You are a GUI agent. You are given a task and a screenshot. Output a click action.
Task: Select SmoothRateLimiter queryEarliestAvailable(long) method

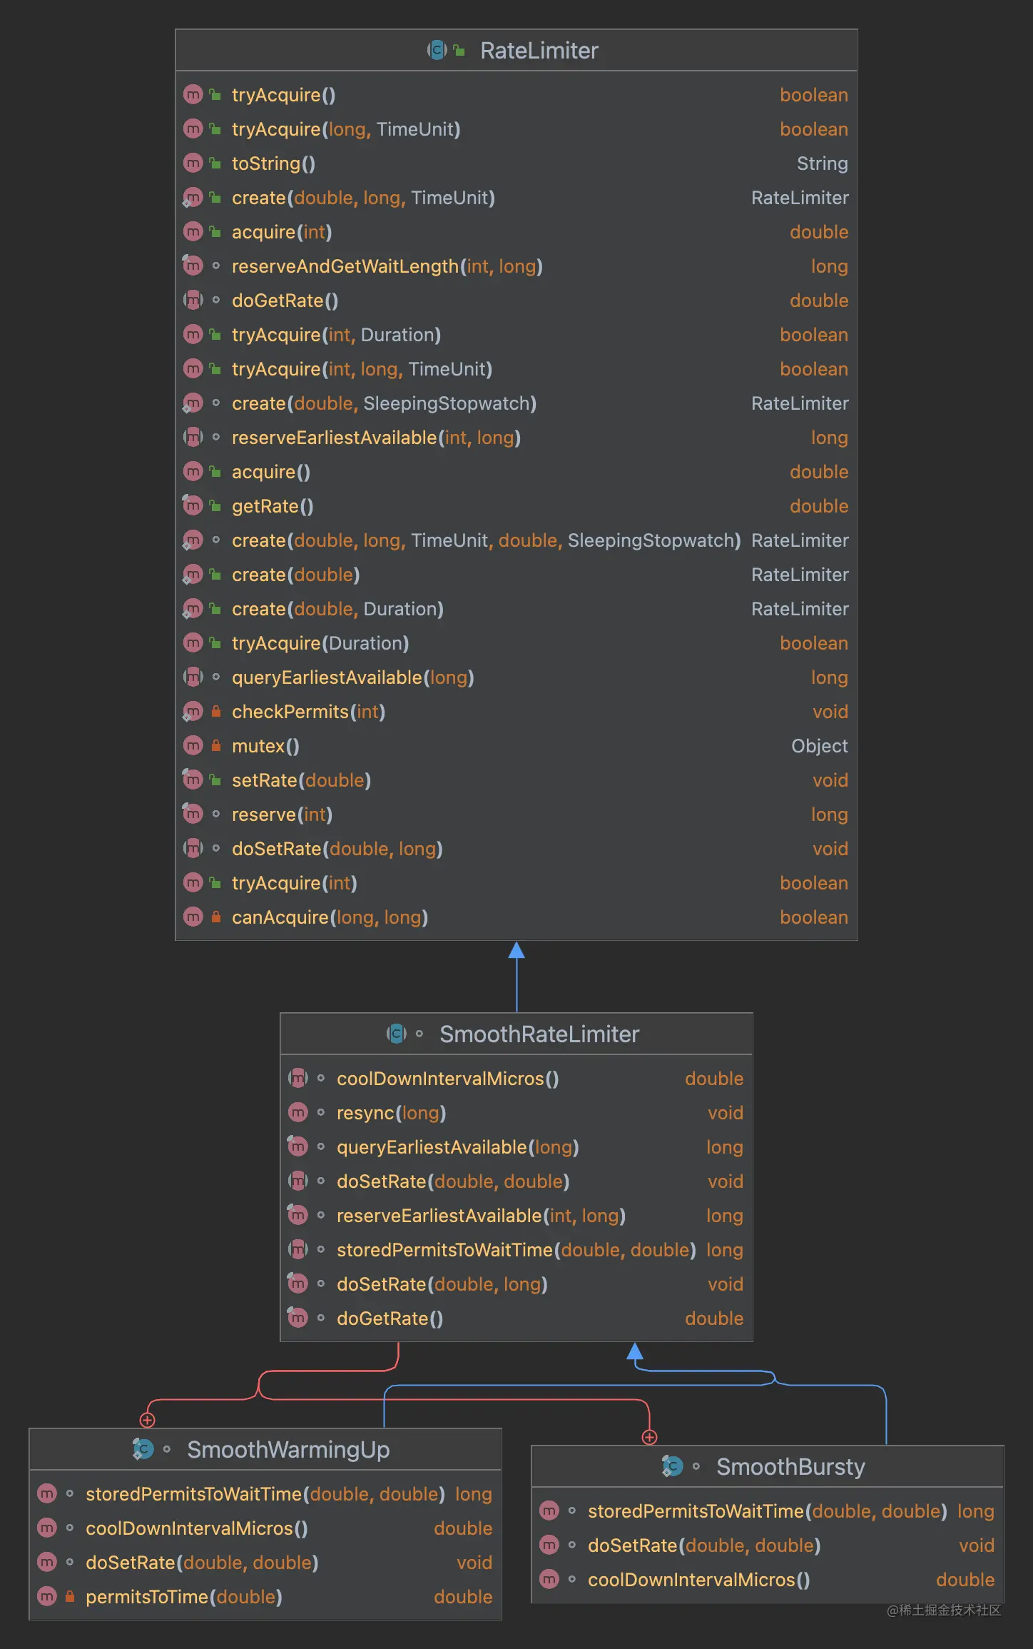tap(516, 1146)
